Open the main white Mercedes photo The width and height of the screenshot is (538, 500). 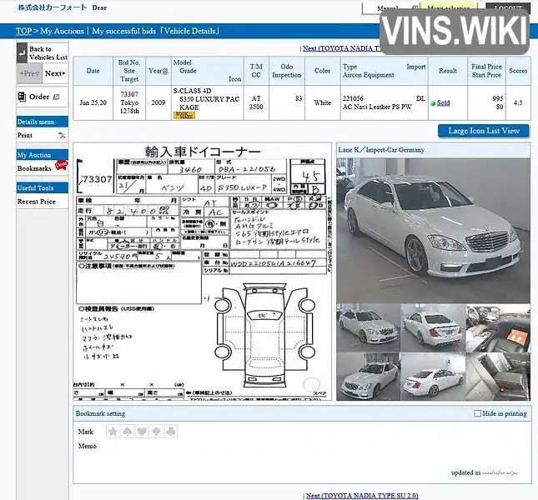(x=433, y=230)
